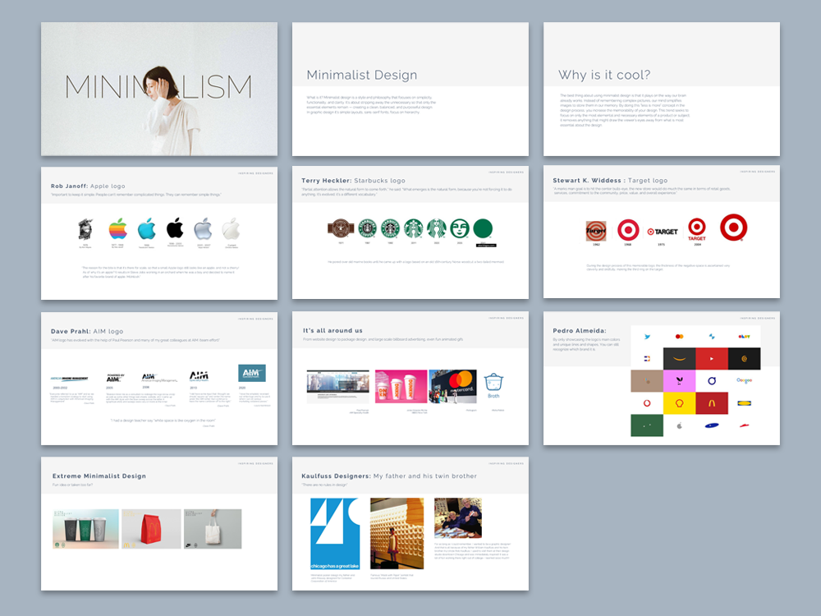Click the yellow Shell logo icon
The width and height of the screenshot is (821, 616).
point(679,402)
